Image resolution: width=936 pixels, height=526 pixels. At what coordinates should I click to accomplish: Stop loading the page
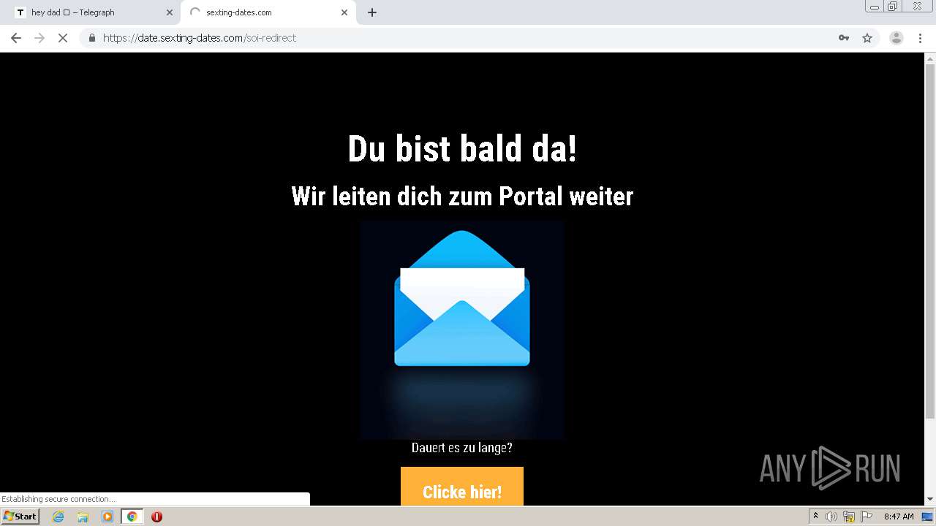point(63,38)
